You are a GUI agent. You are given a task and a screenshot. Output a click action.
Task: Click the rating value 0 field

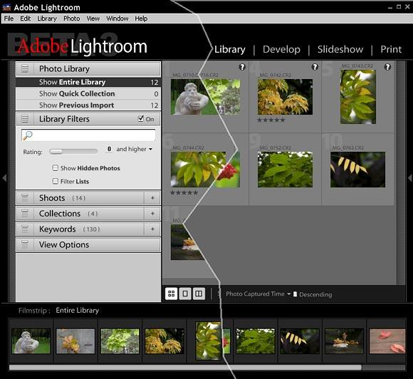[x=109, y=149]
